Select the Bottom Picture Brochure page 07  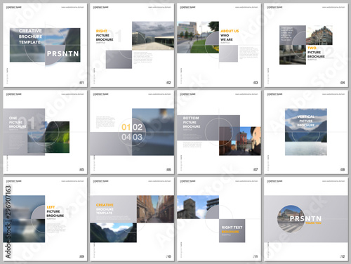tap(219, 132)
